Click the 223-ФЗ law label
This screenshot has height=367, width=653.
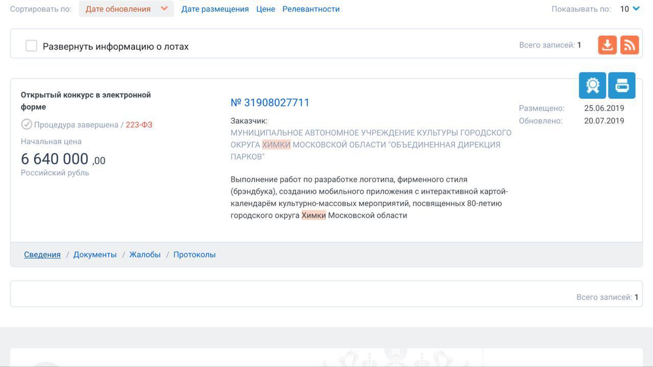click(x=139, y=124)
